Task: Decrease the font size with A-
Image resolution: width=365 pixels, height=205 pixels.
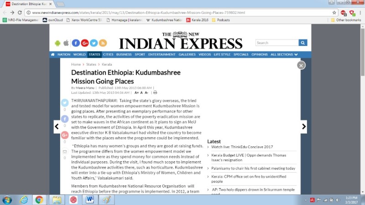Action: (146, 92)
